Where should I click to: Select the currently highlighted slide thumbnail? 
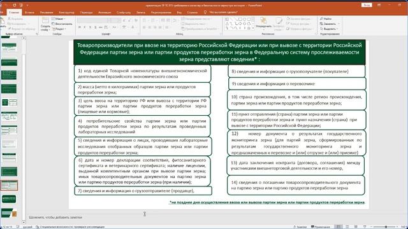9,185
